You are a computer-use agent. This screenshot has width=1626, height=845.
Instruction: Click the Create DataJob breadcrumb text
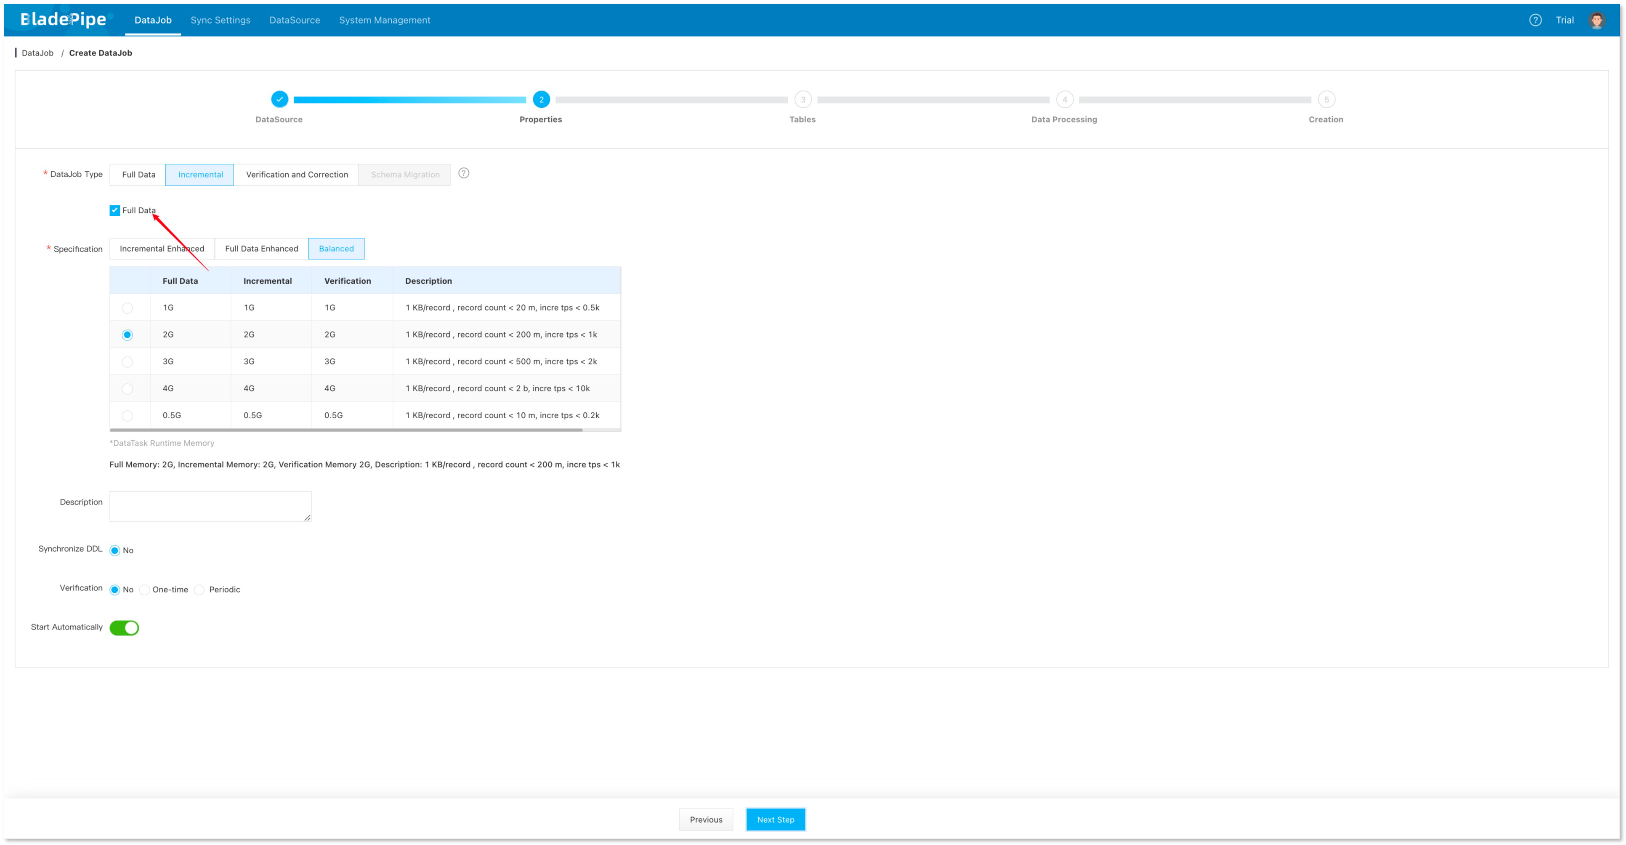point(100,53)
